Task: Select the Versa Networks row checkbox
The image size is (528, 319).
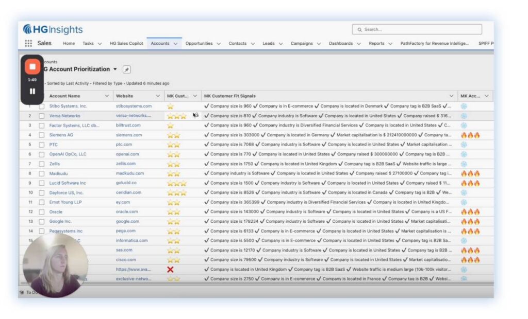Action: [41, 116]
